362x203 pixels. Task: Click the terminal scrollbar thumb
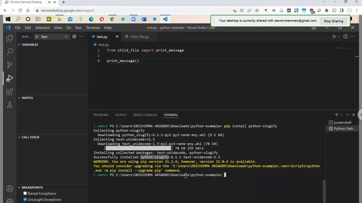[x=324, y=191]
